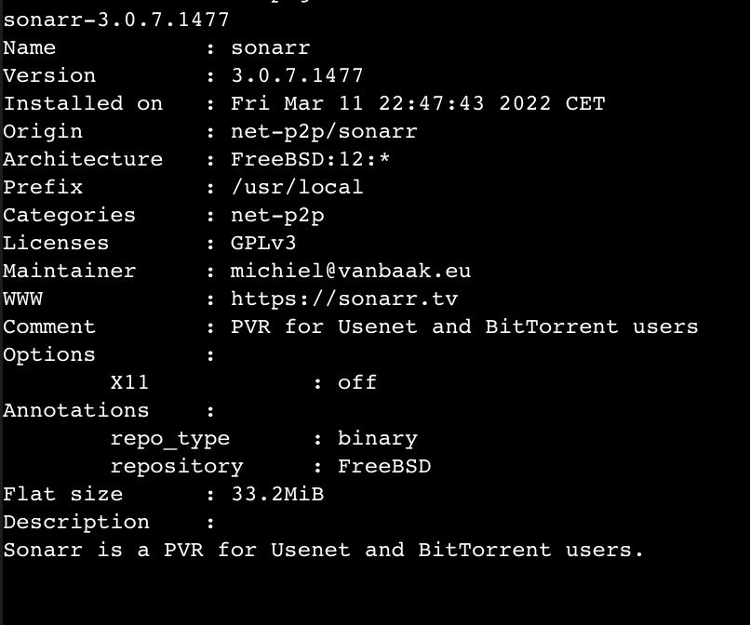Click the Annotations label

(x=76, y=410)
